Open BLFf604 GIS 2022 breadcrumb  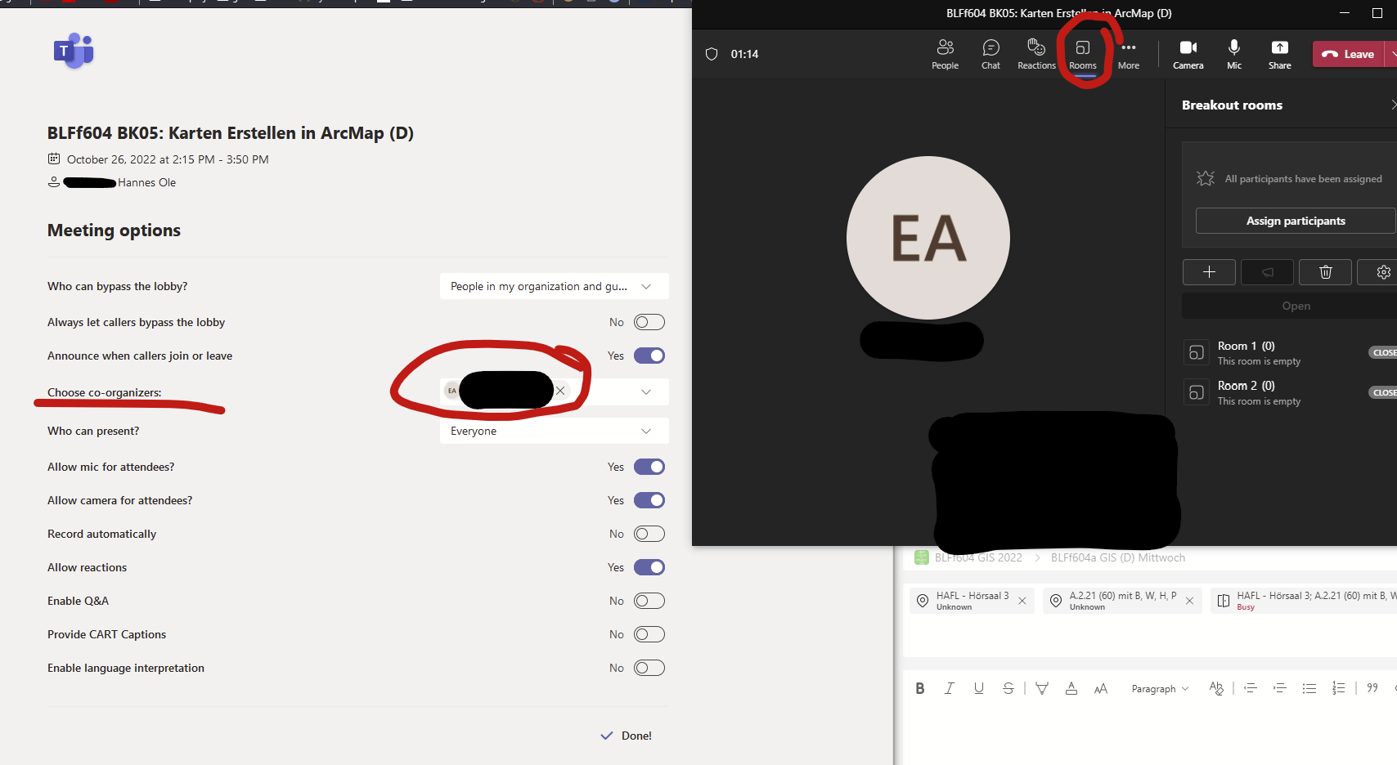(978, 557)
